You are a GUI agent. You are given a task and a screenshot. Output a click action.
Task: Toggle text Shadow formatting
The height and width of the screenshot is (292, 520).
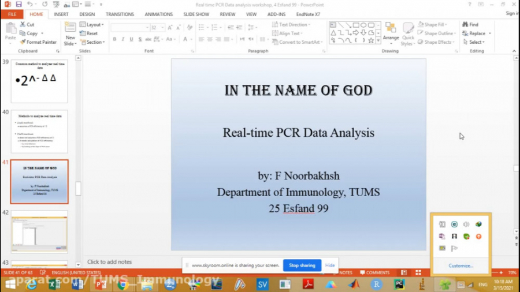140,39
